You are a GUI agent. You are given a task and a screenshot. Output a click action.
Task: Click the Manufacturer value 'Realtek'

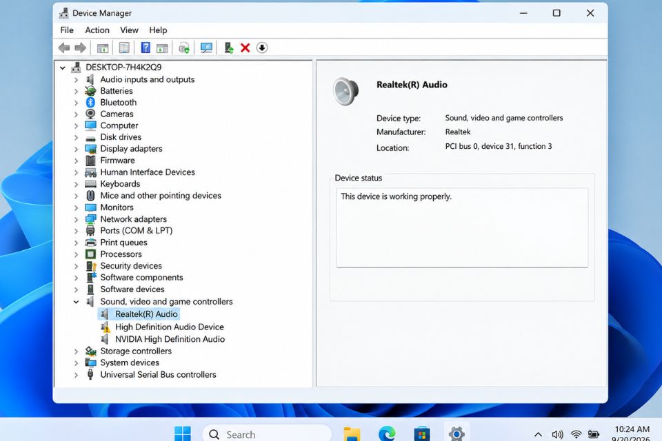tap(458, 132)
